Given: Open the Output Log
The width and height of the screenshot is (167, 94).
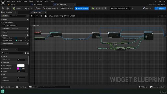Looking at the screenshot, I should 21,87.
